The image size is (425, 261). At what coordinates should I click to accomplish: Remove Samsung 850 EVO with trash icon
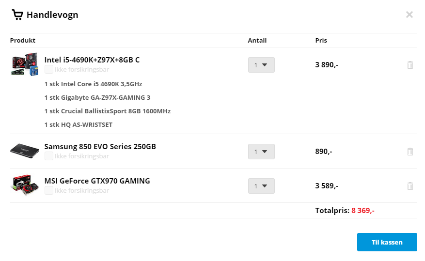410,152
